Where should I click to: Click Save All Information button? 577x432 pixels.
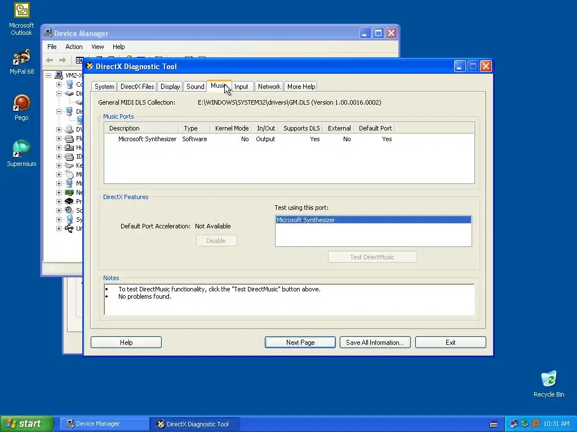pos(375,343)
